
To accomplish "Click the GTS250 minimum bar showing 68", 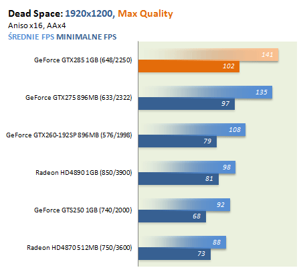I will pos(172,216).
